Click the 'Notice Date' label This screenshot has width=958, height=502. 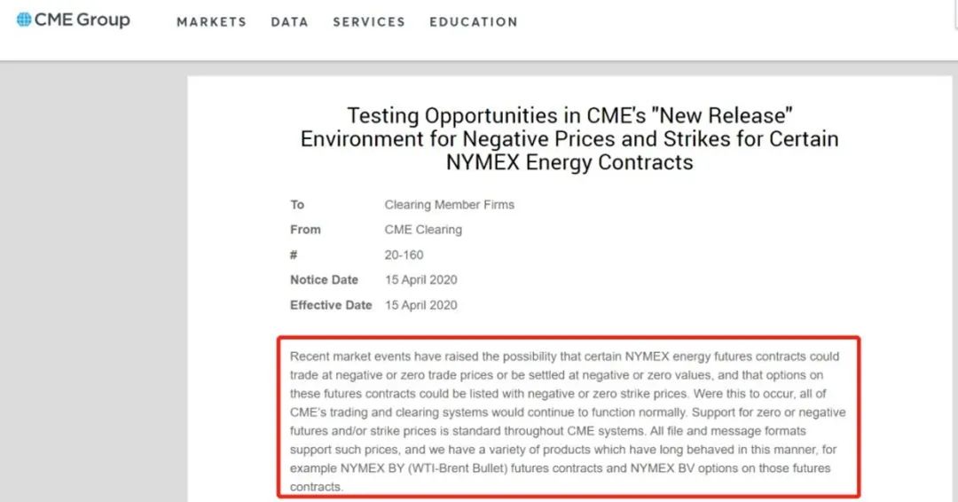(x=324, y=279)
